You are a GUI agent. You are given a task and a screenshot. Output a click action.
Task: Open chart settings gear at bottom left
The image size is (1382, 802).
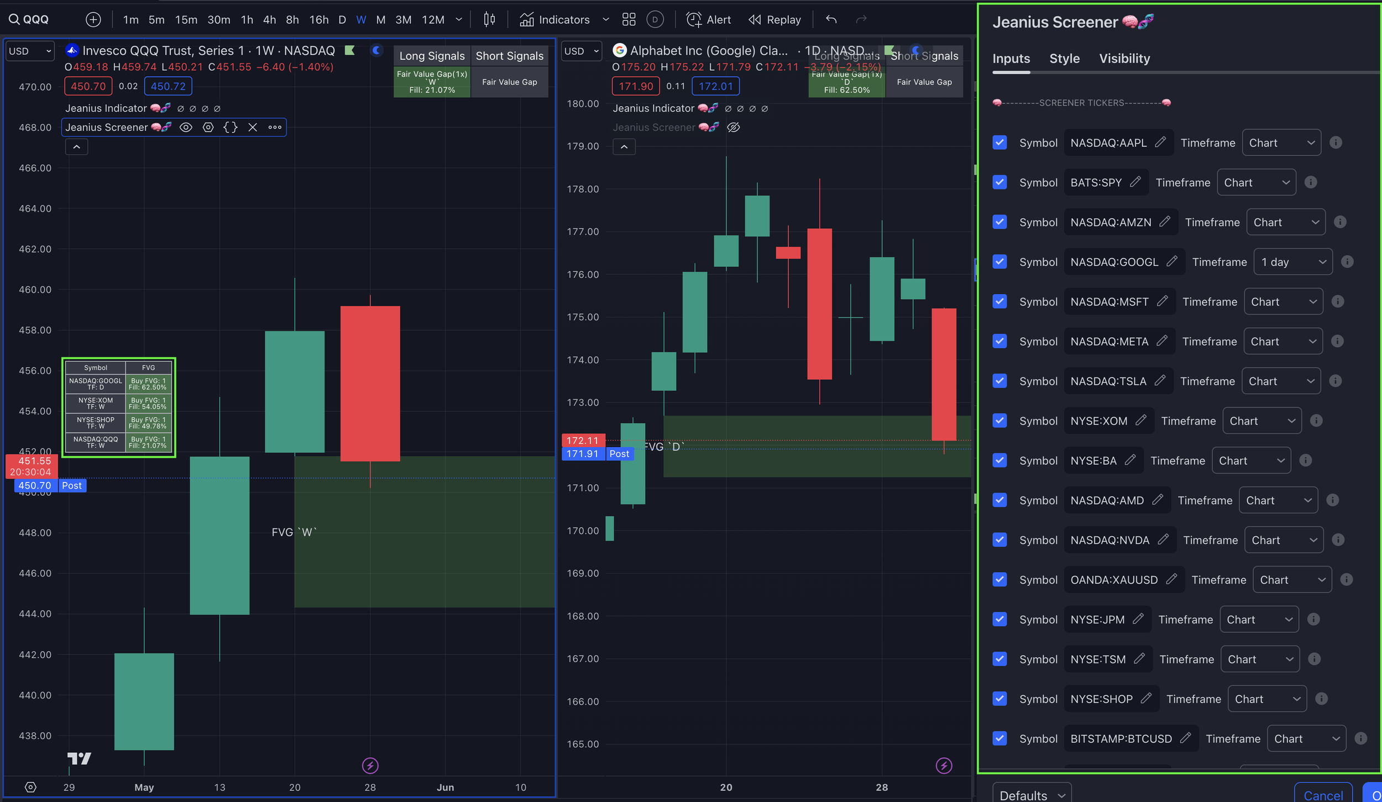click(x=30, y=787)
